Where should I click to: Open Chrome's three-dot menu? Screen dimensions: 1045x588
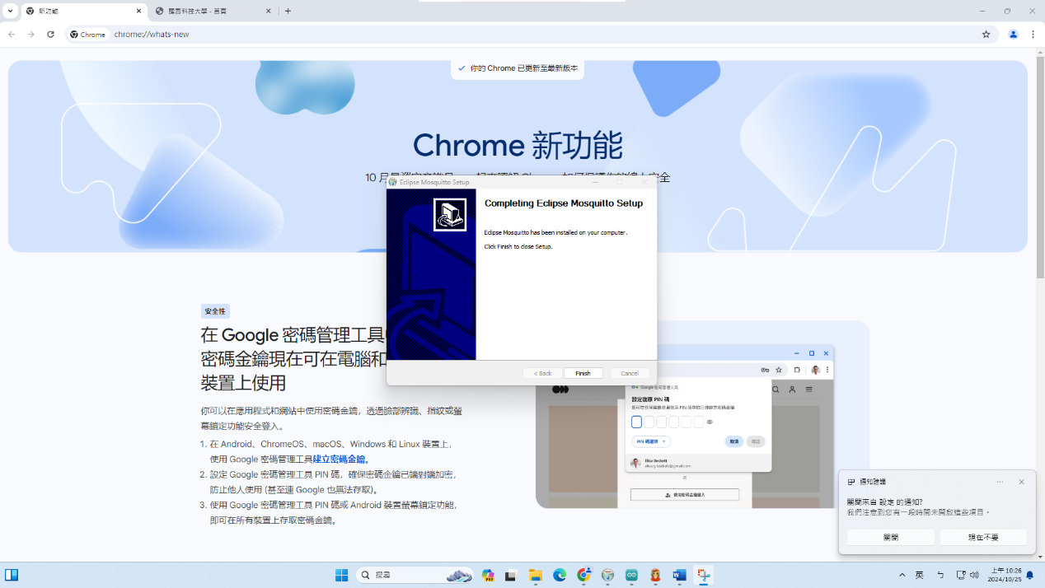coord(1033,35)
